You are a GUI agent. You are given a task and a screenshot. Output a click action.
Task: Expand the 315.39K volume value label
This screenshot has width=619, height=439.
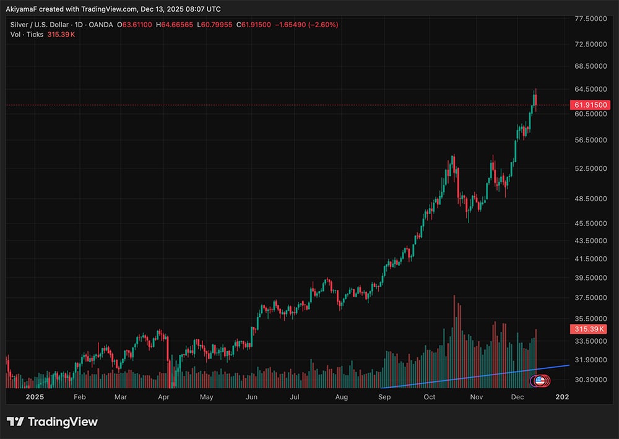pos(589,329)
